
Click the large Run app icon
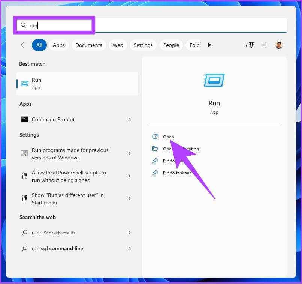tap(214, 80)
